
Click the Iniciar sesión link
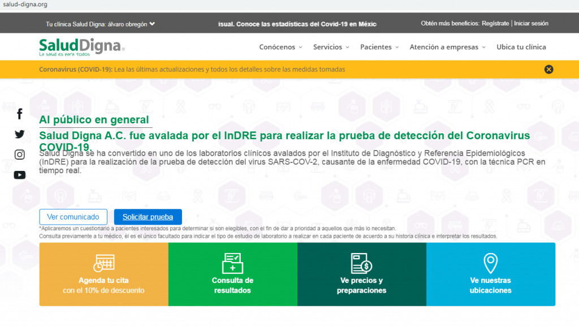point(531,23)
